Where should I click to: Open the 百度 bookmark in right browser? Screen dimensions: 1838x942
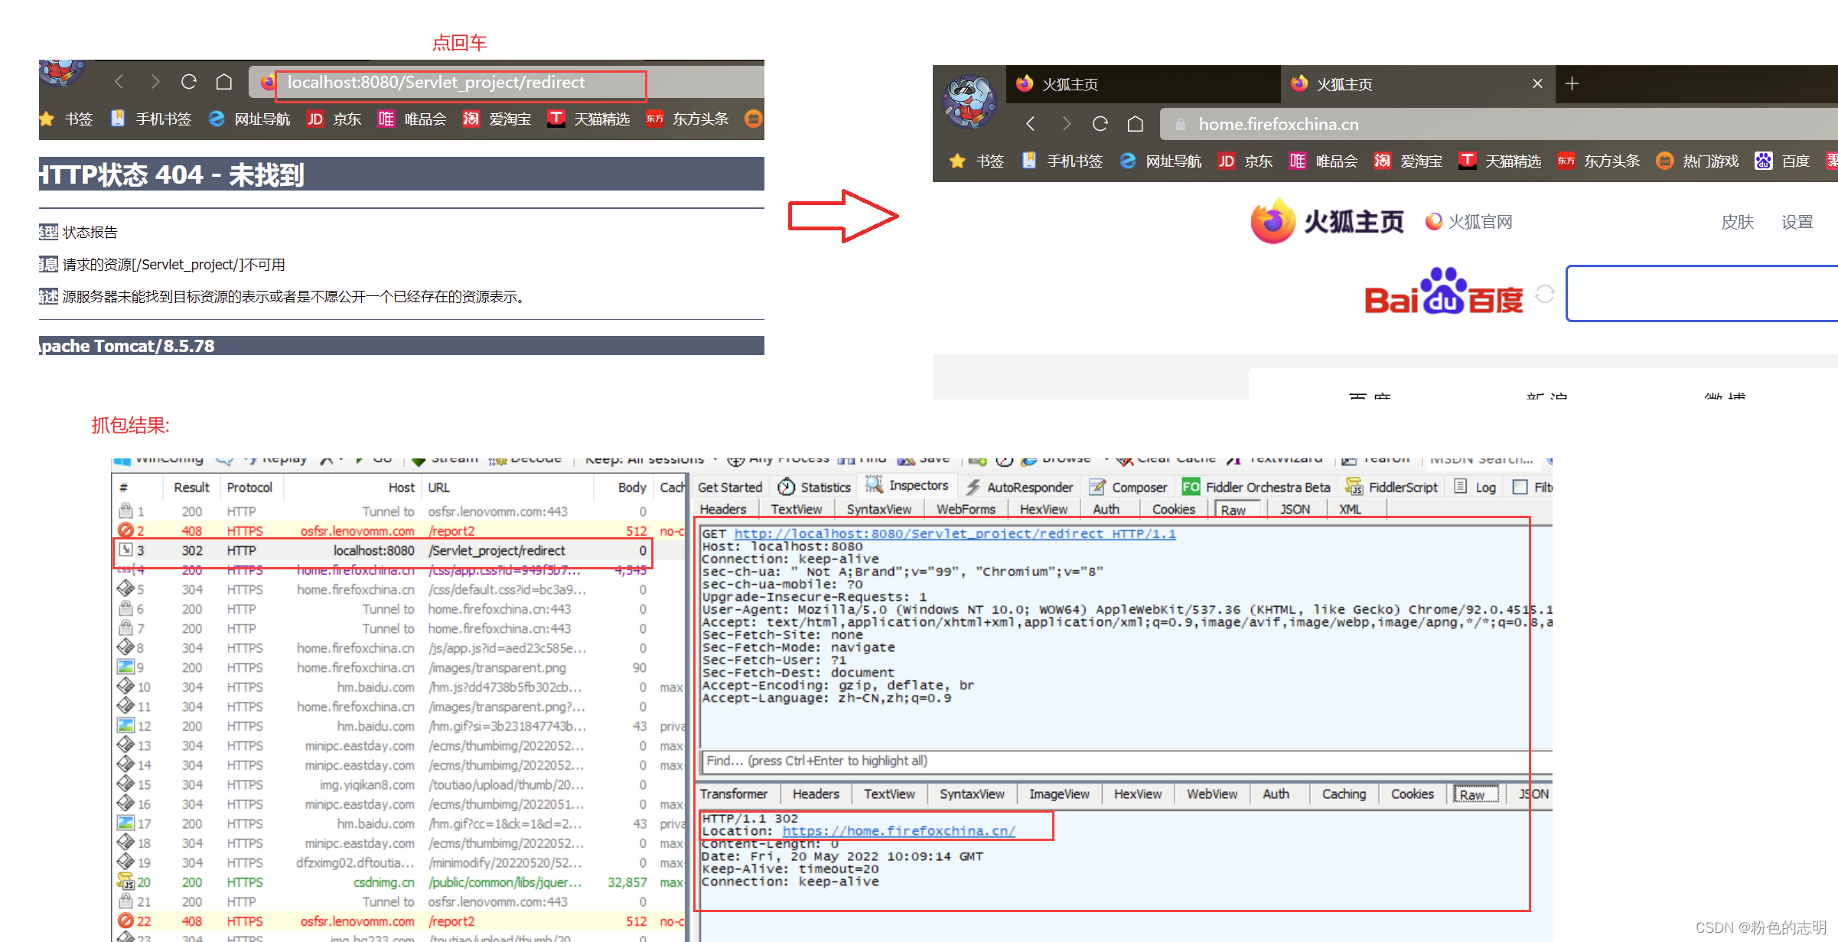[1782, 161]
